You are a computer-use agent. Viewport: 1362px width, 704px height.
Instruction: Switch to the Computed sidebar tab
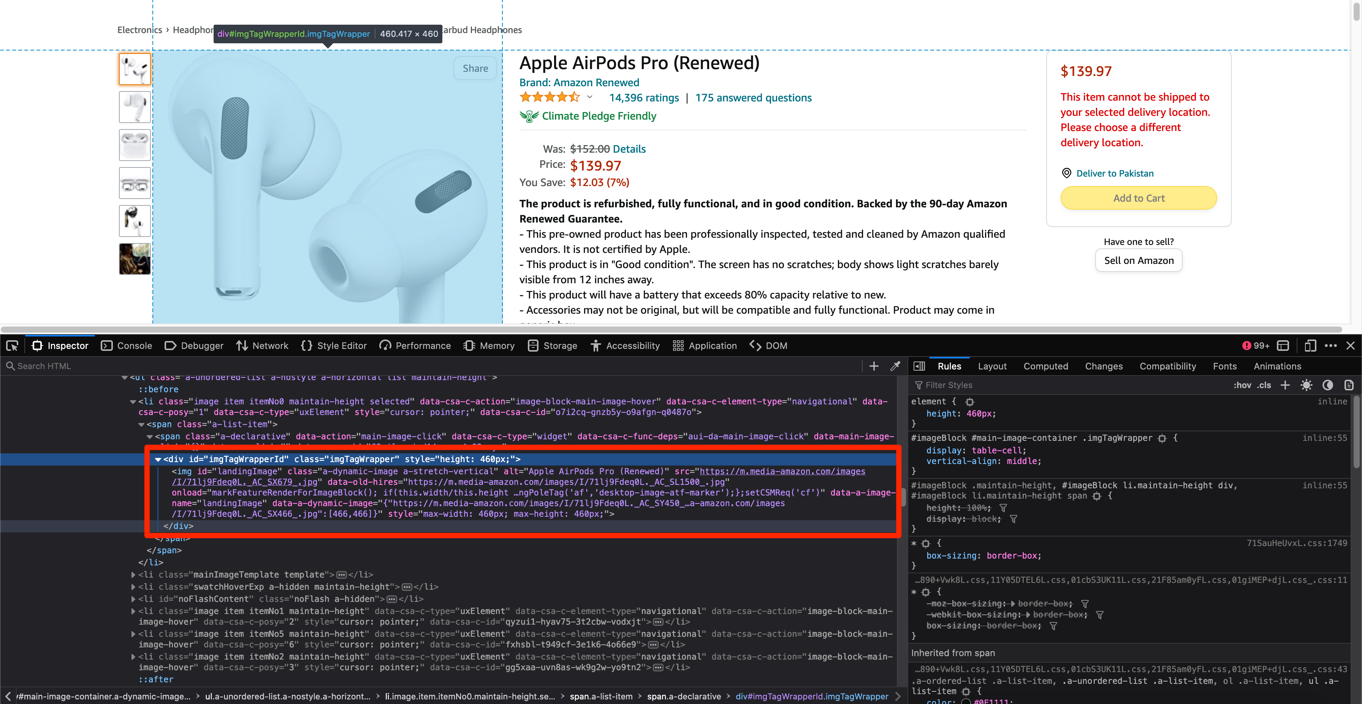(1045, 366)
